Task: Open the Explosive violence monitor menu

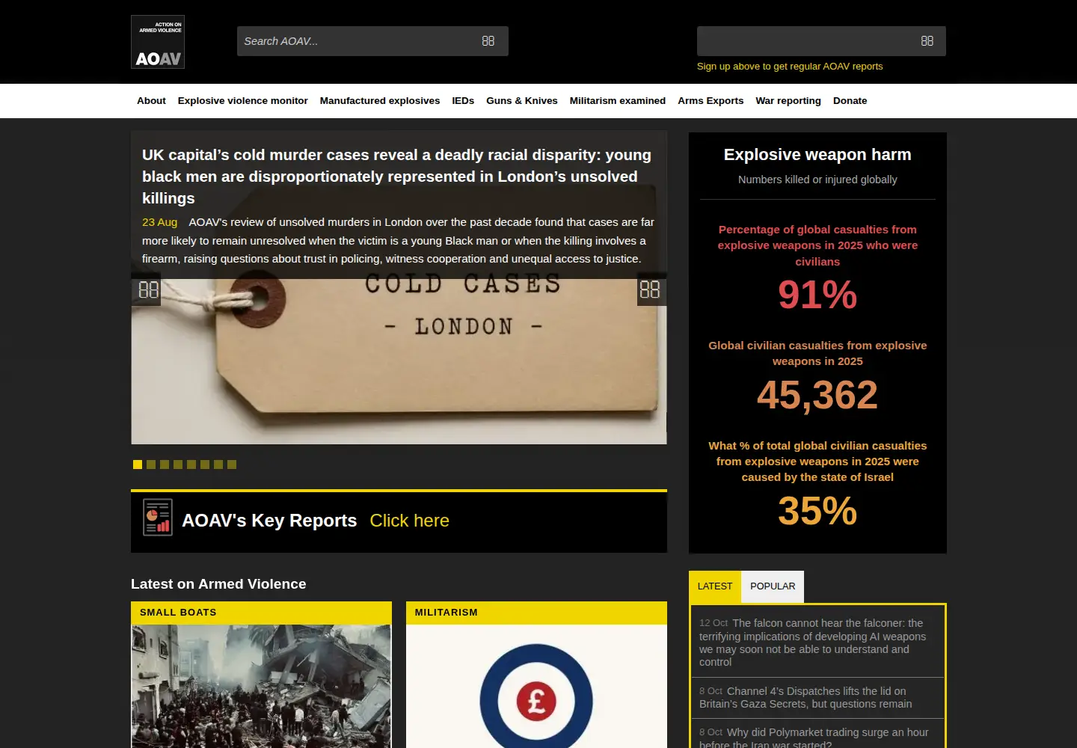Action: click(x=243, y=101)
